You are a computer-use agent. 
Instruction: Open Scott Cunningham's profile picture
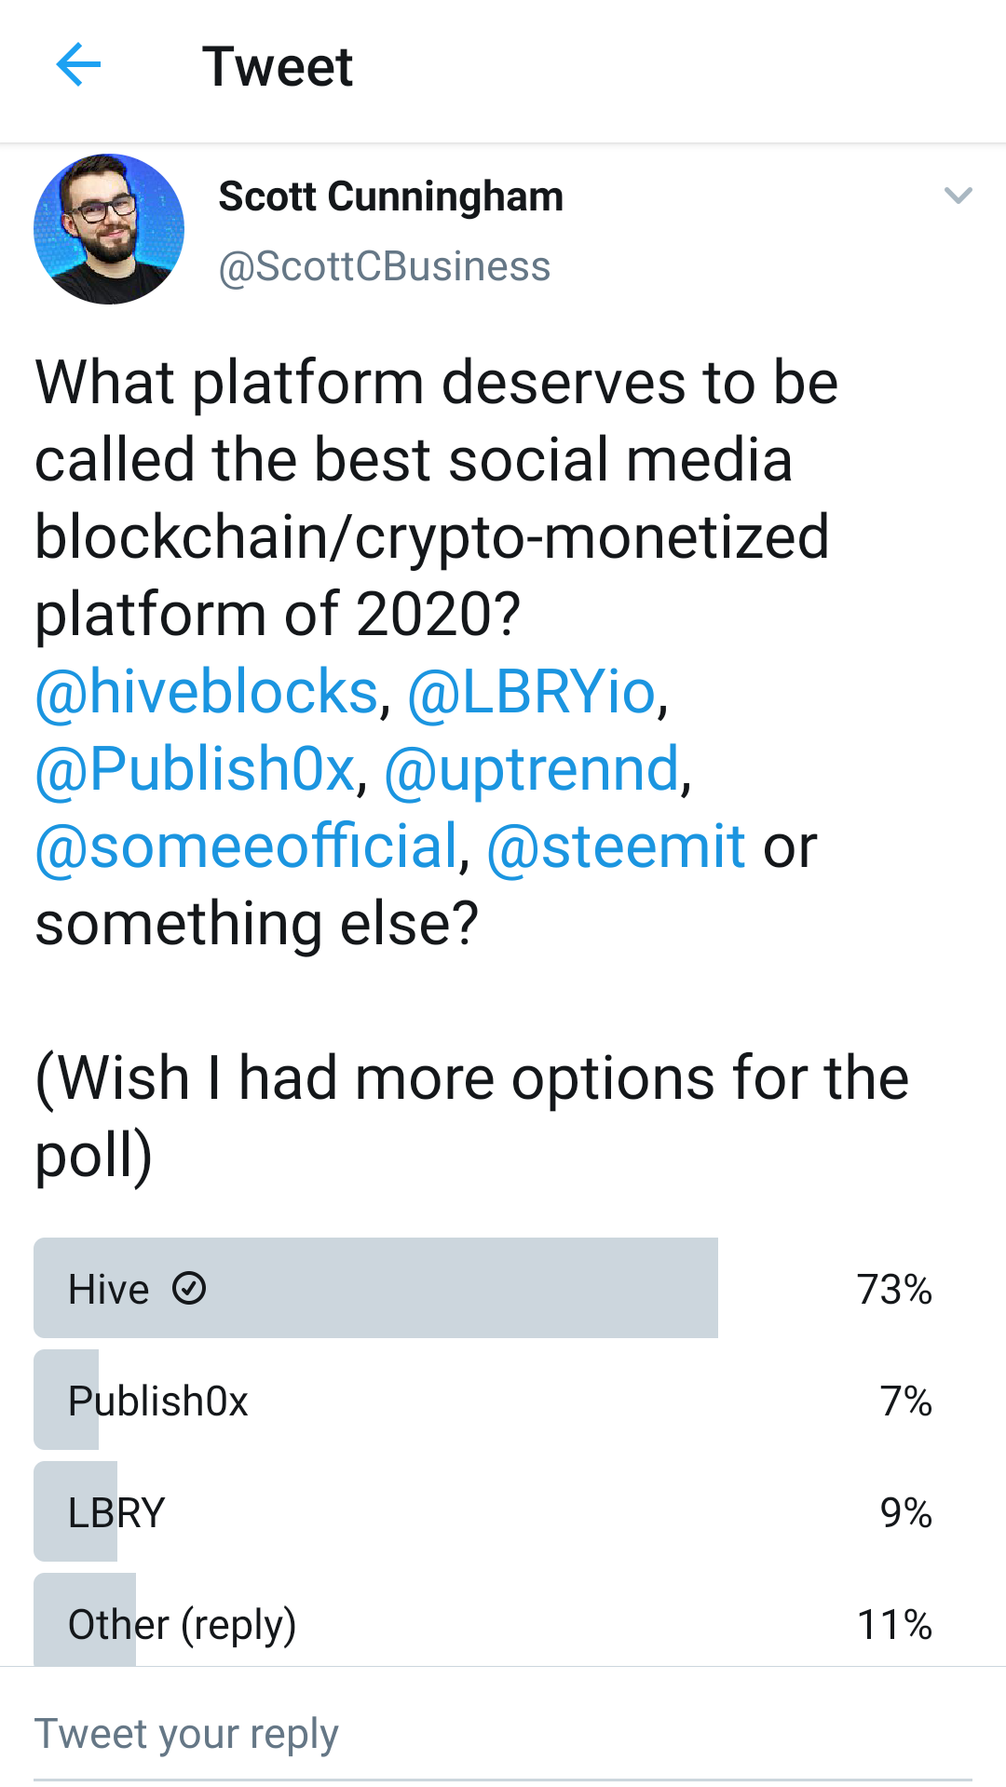109,229
